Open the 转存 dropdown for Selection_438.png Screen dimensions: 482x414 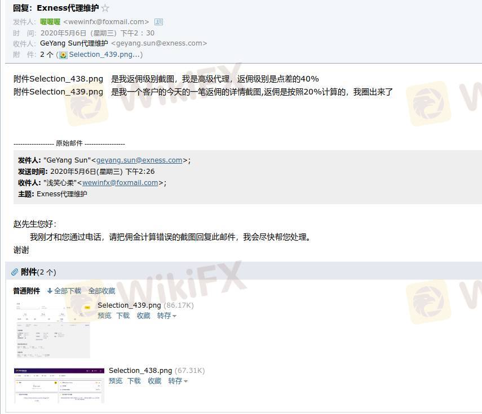pyautogui.click(x=178, y=381)
